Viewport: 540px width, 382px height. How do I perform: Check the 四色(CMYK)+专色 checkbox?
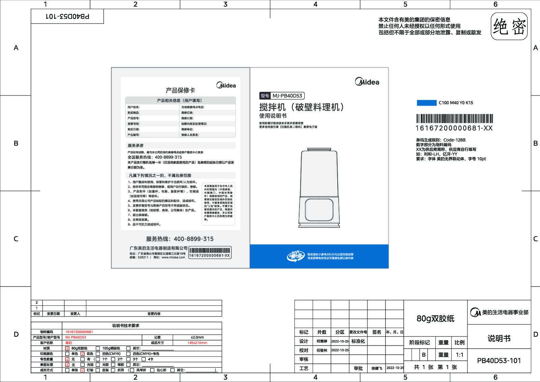point(128,354)
